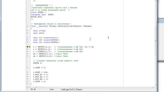This screenshot has height=92, width=164.
Task: Switch to the Unit1.cpp tab
Action: click(x=65, y=89)
